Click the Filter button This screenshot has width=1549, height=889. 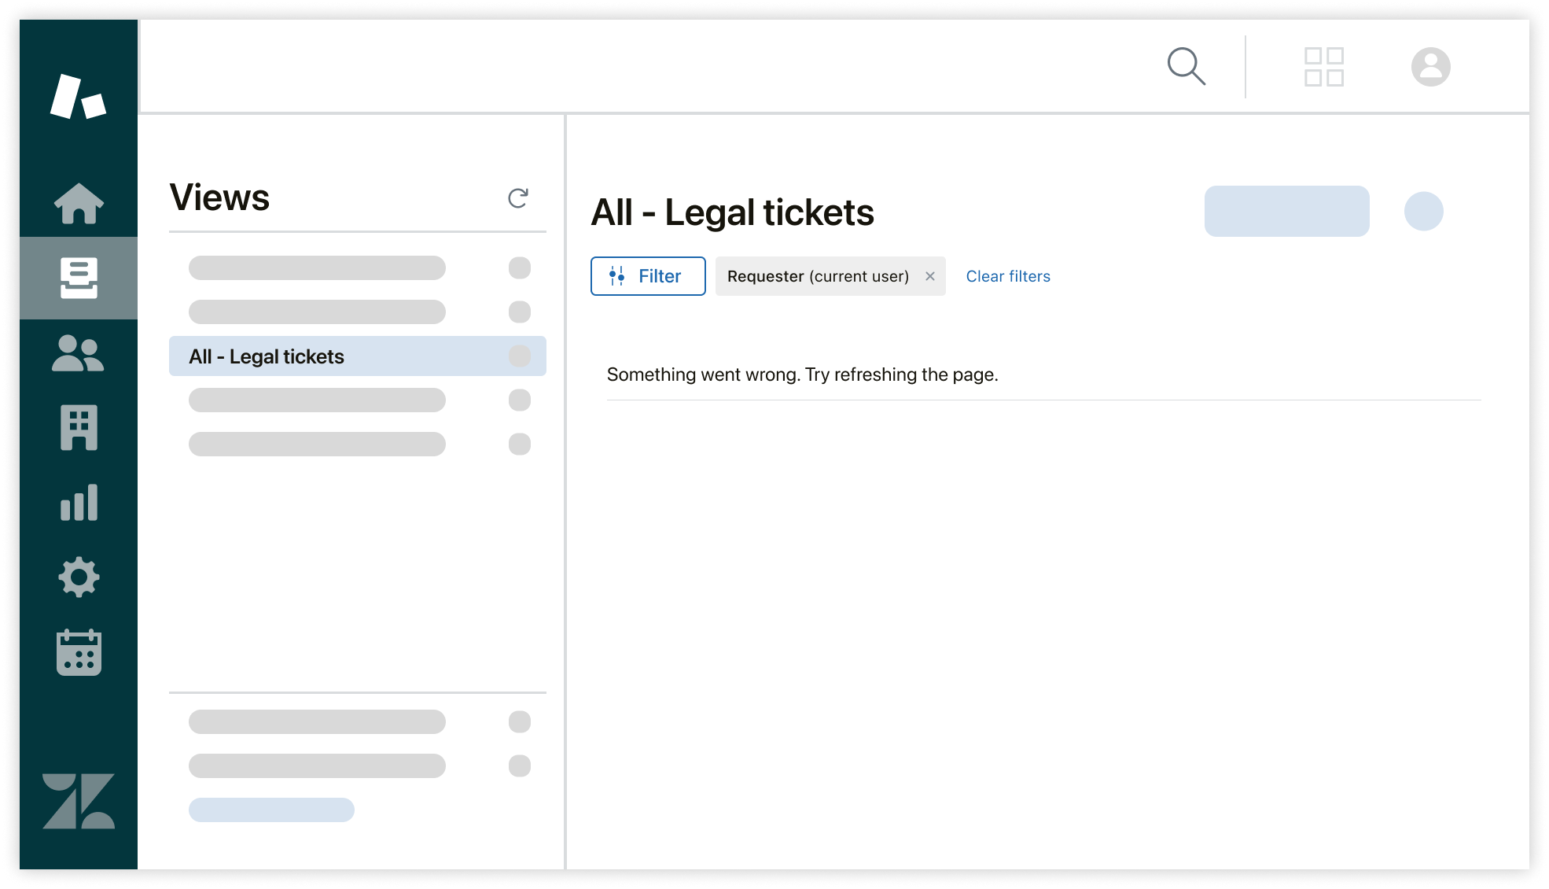tap(648, 276)
